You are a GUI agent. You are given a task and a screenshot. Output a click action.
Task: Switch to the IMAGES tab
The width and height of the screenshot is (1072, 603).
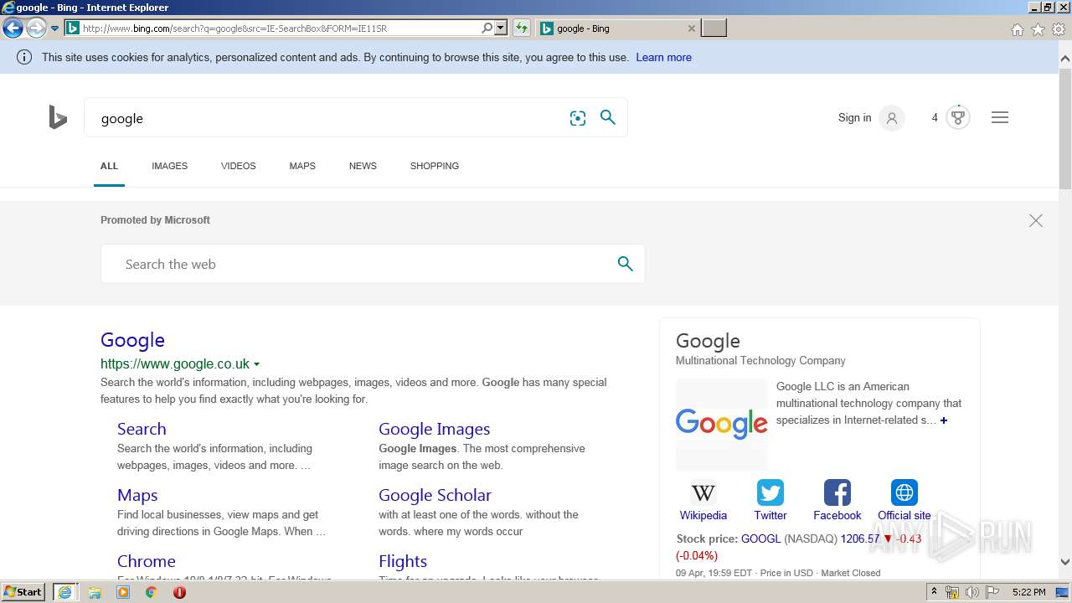(x=169, y=166)
